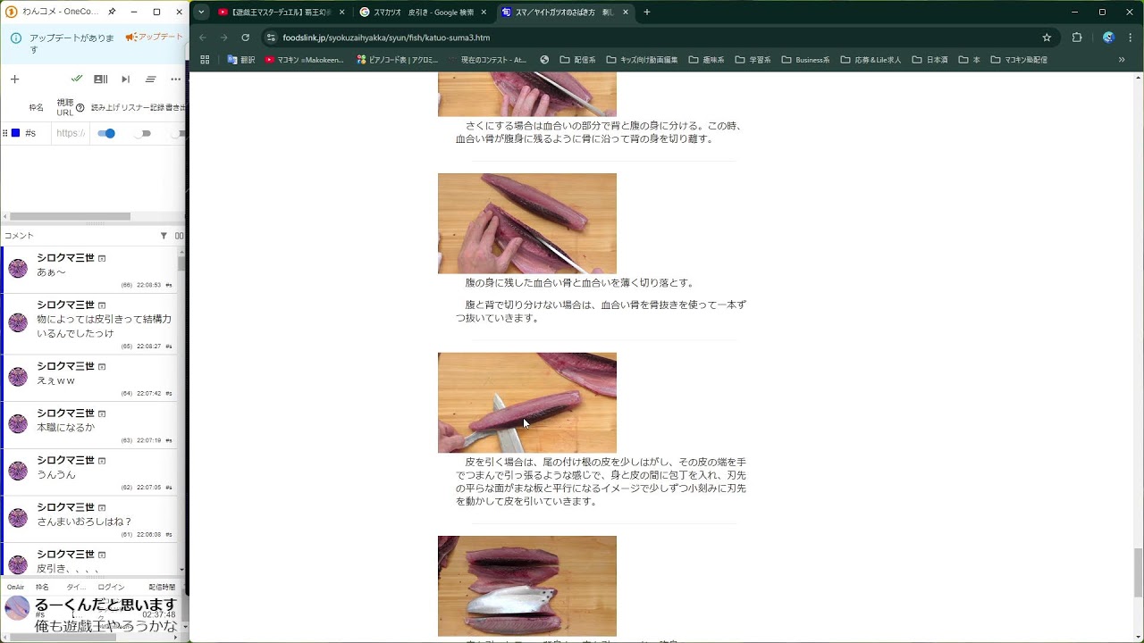Click the green double-check icon in OneComme
This screenshot has height=643, width=1144.
coord(77,79)
